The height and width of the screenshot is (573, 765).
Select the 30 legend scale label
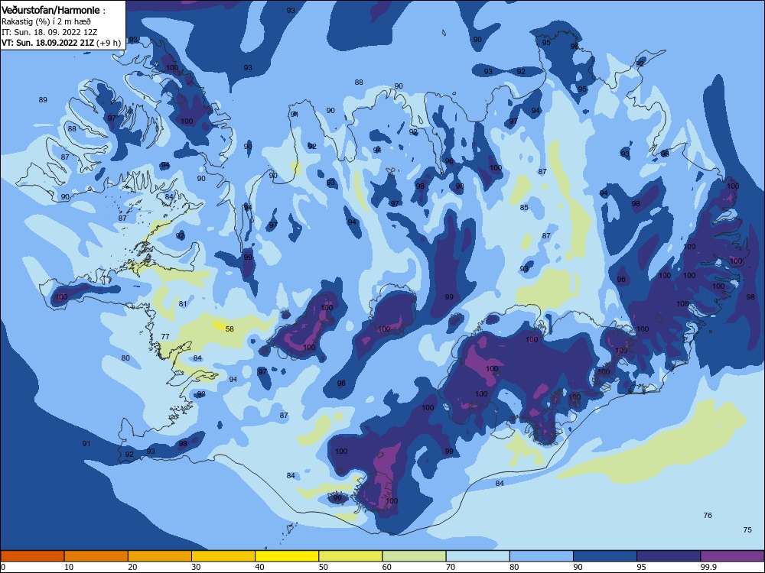tap(196, 567)
